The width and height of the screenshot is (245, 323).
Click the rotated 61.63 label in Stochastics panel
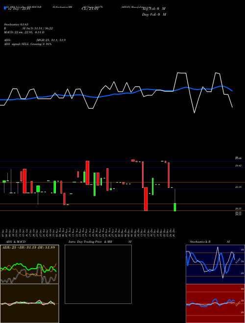click(x=238, y=260)
